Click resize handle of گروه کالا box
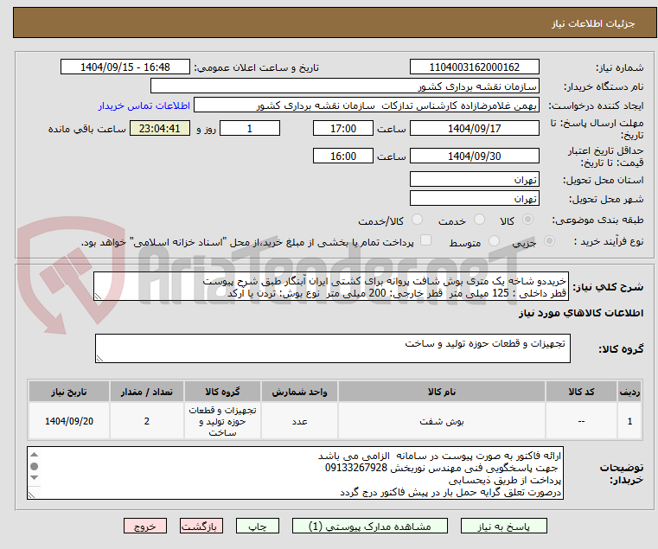 point(99,359)
